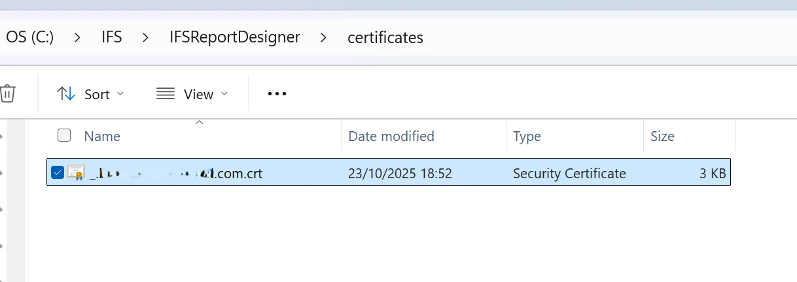
Task: Sort by the Name column header
Action: coord(102,136)
